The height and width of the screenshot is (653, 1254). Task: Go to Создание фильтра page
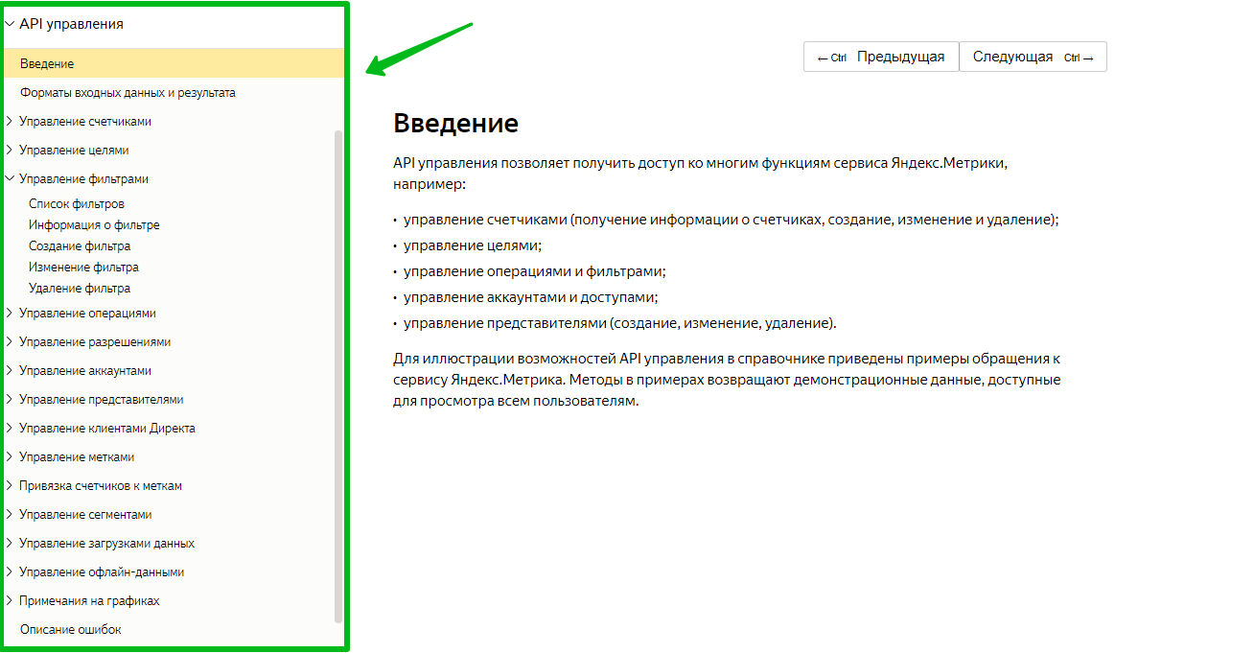80,246
